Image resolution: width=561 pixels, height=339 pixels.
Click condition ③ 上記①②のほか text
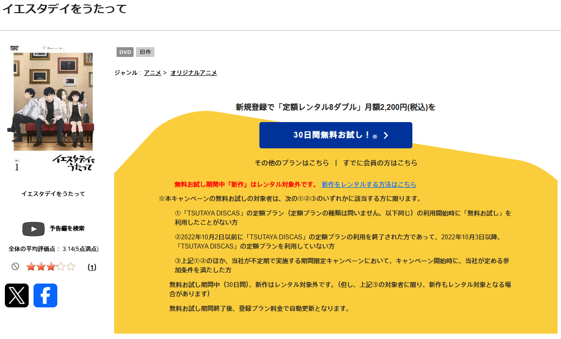click(341, 266)
